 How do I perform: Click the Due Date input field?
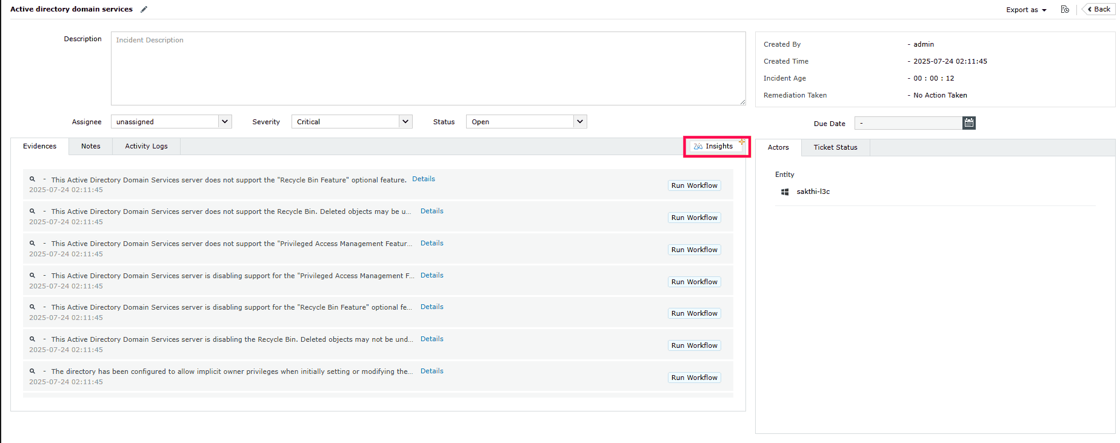pos(908,123)
